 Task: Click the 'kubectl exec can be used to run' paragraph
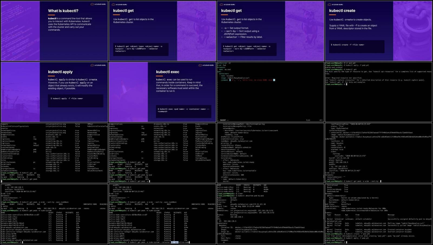[x=179, y=85]
